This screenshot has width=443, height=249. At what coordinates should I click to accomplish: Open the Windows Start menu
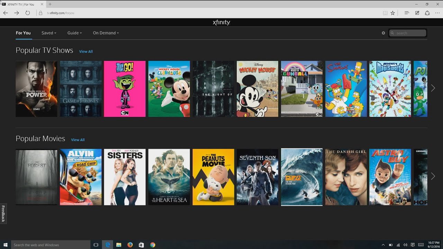[6, 245]
